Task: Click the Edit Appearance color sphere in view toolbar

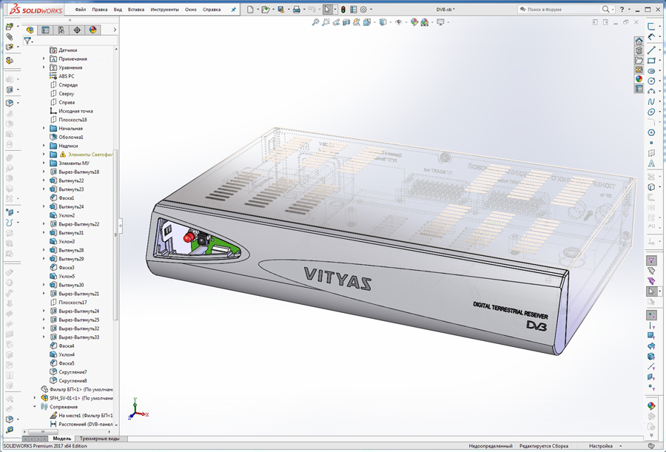Action: [x=414, y=22]
